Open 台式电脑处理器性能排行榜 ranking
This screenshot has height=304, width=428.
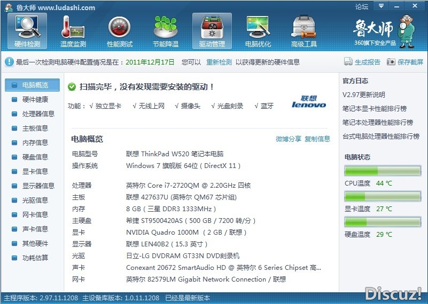381,136
